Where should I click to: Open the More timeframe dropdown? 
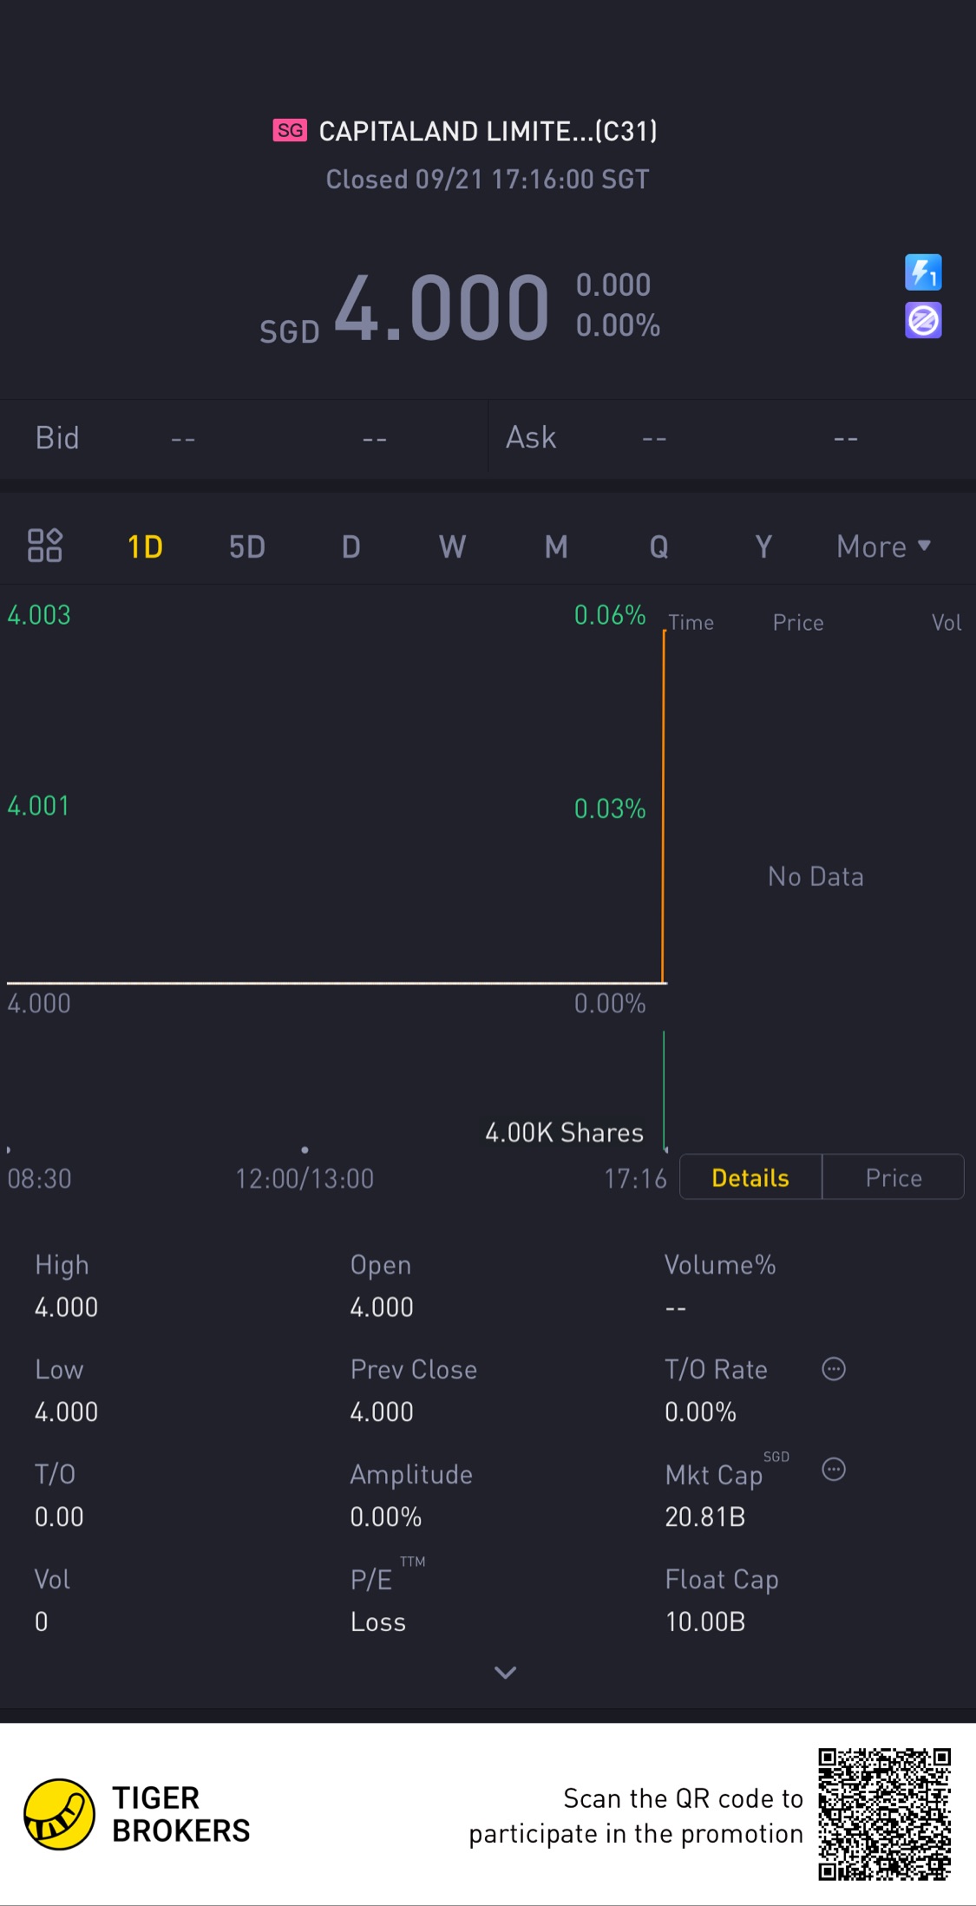(883, 547)
